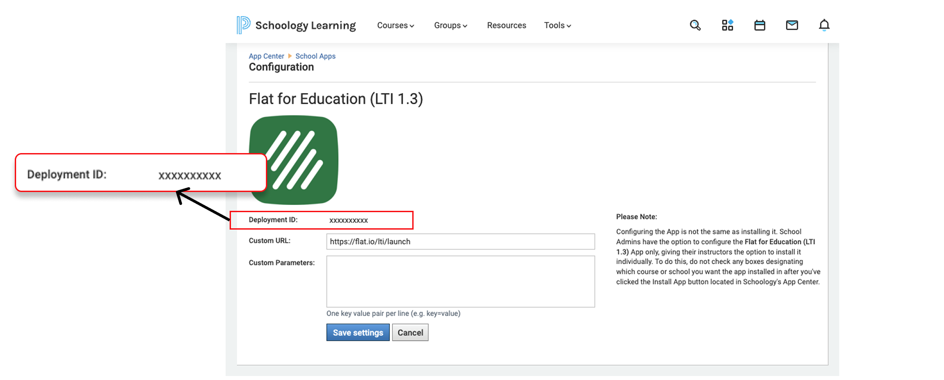Screen dimensions: 944x380
Task: Click the Save settings button
Action: pos(358,333)
